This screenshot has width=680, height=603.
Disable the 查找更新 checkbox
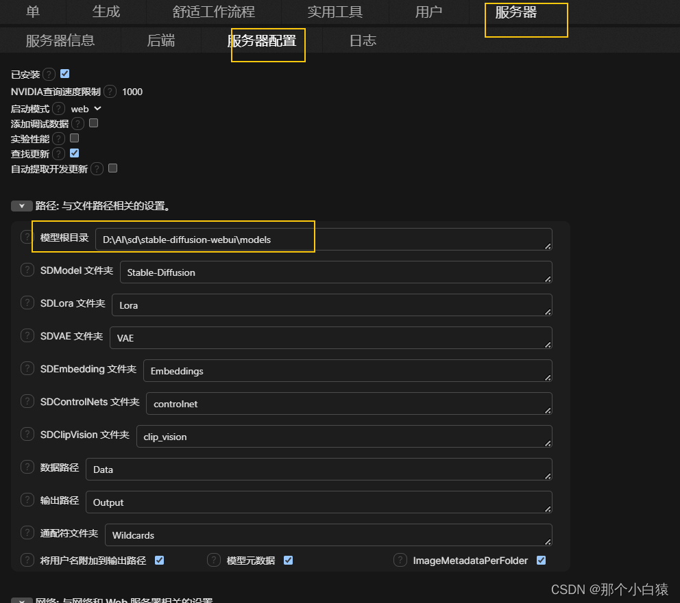click(x=75, y=153)
